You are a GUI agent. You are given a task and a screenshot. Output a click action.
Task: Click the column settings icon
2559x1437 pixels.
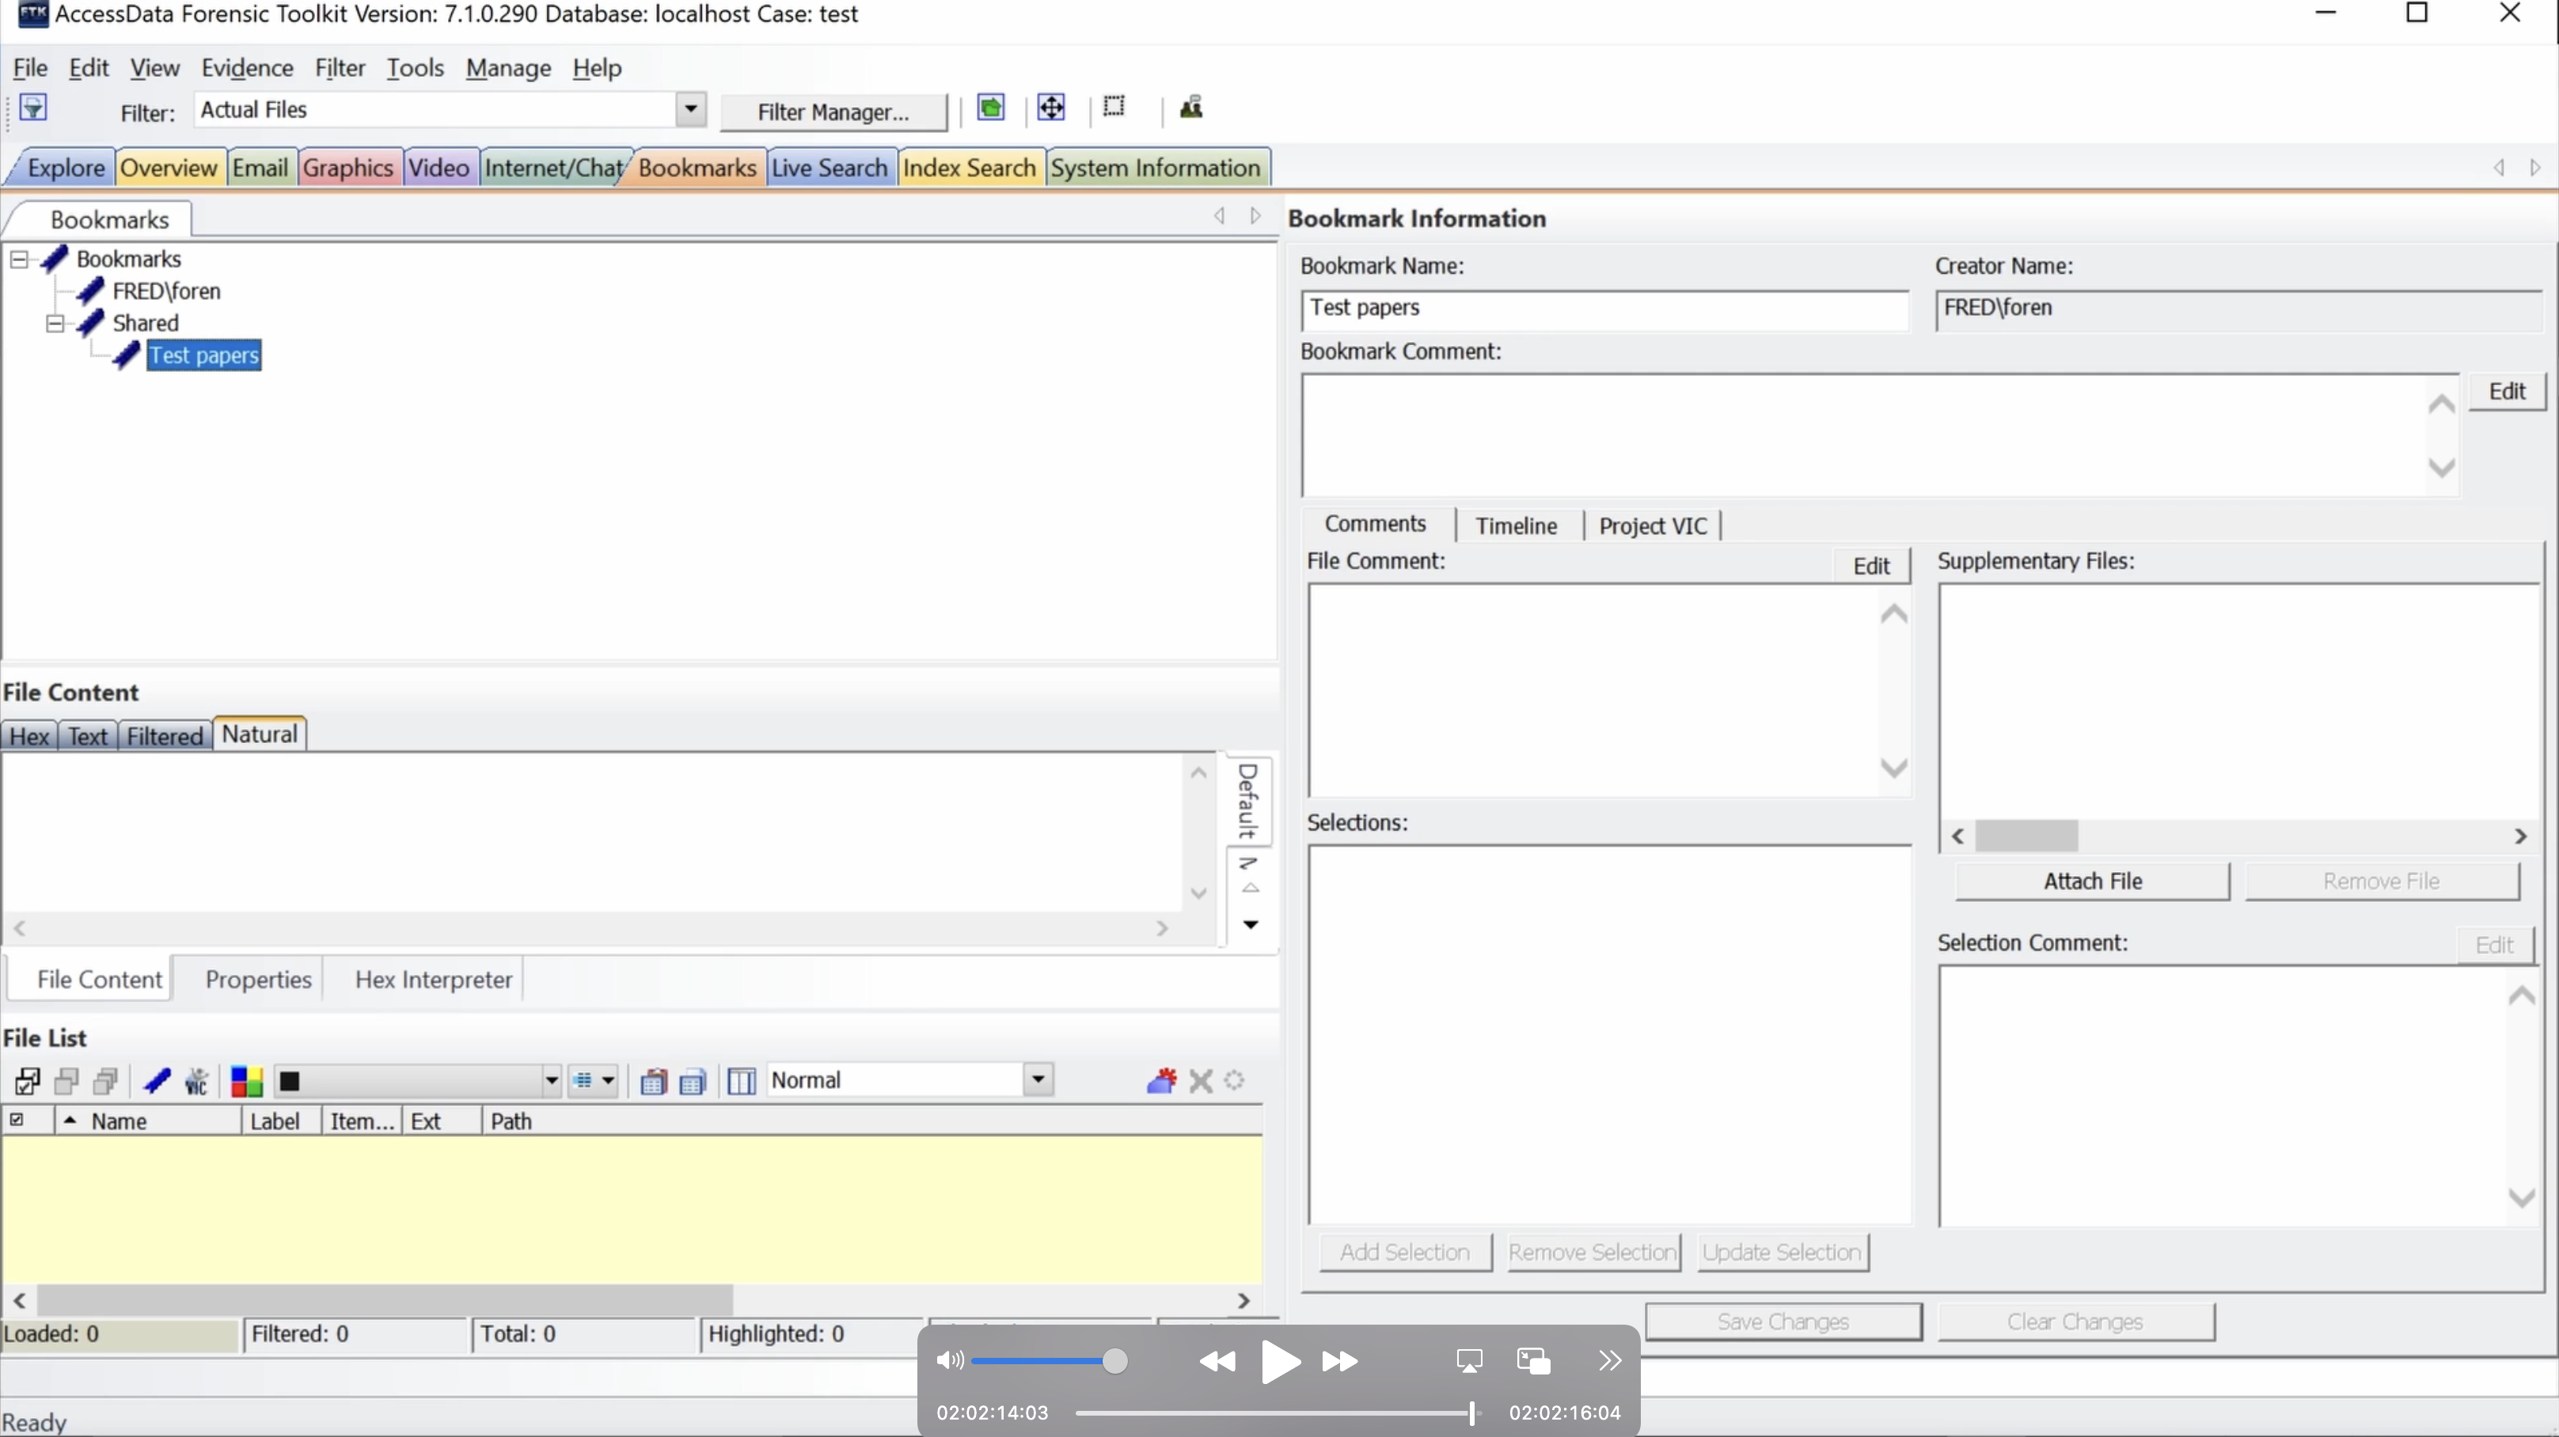[x=741, y=1080]
